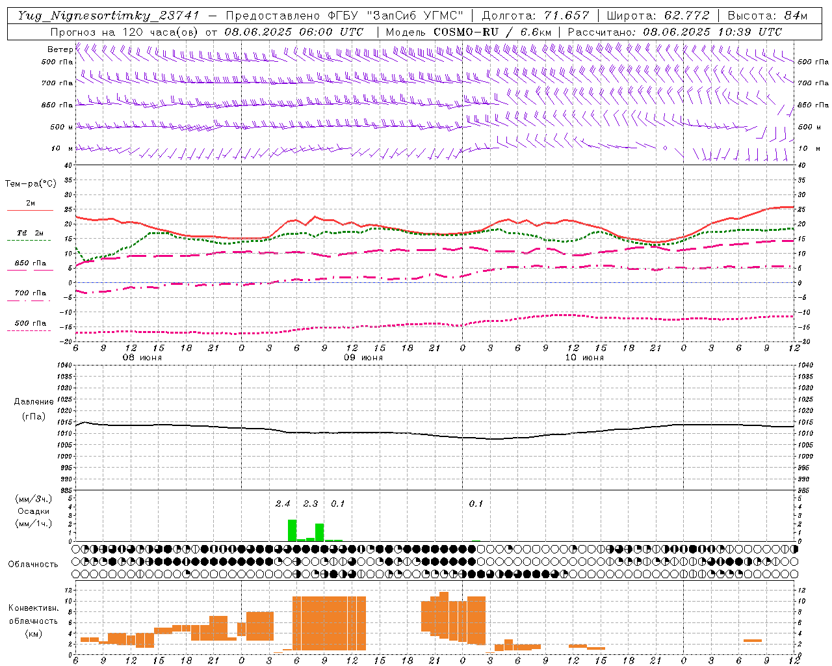Click the '(км)' unit label
Viewport: 832px width, 666px height.
[34, 633]
